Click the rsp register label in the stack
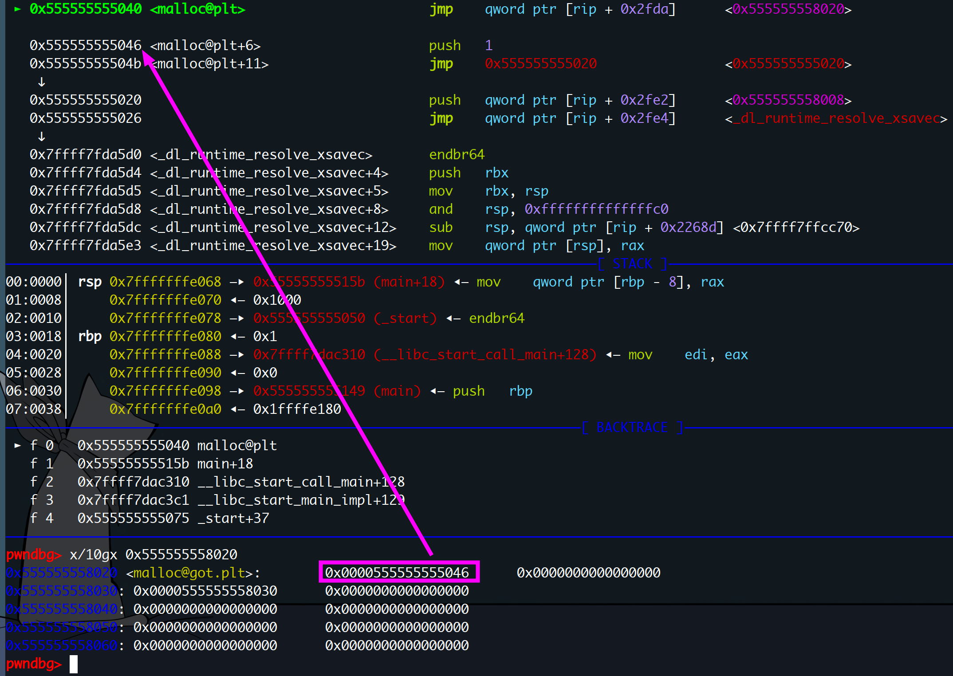 coord(90,282)
